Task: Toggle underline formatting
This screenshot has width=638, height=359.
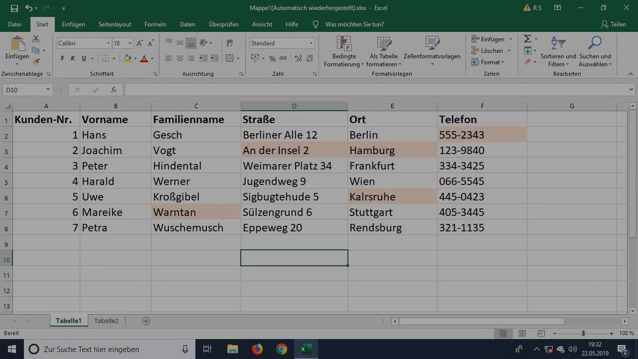Action: click(83, 58)
